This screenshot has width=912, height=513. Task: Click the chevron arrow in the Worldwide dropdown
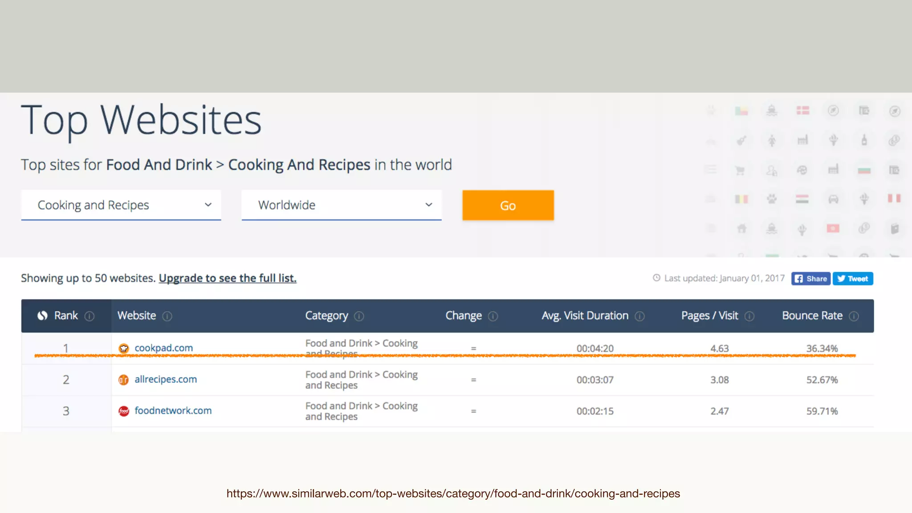(x=429, y=205)
